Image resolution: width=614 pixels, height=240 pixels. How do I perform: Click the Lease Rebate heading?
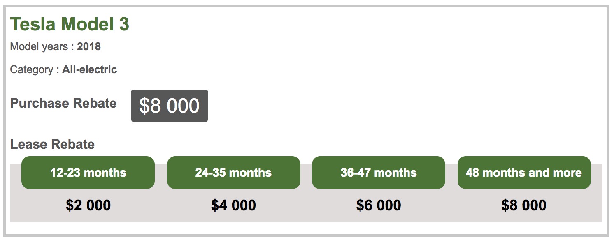(x=52, y=144)
